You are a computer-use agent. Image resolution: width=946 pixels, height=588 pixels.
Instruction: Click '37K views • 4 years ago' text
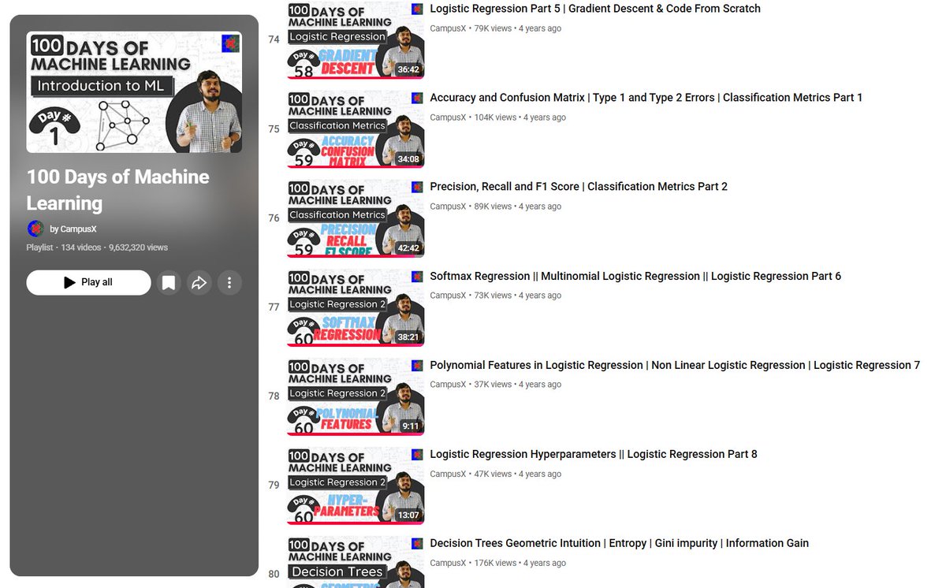(518, 385)
